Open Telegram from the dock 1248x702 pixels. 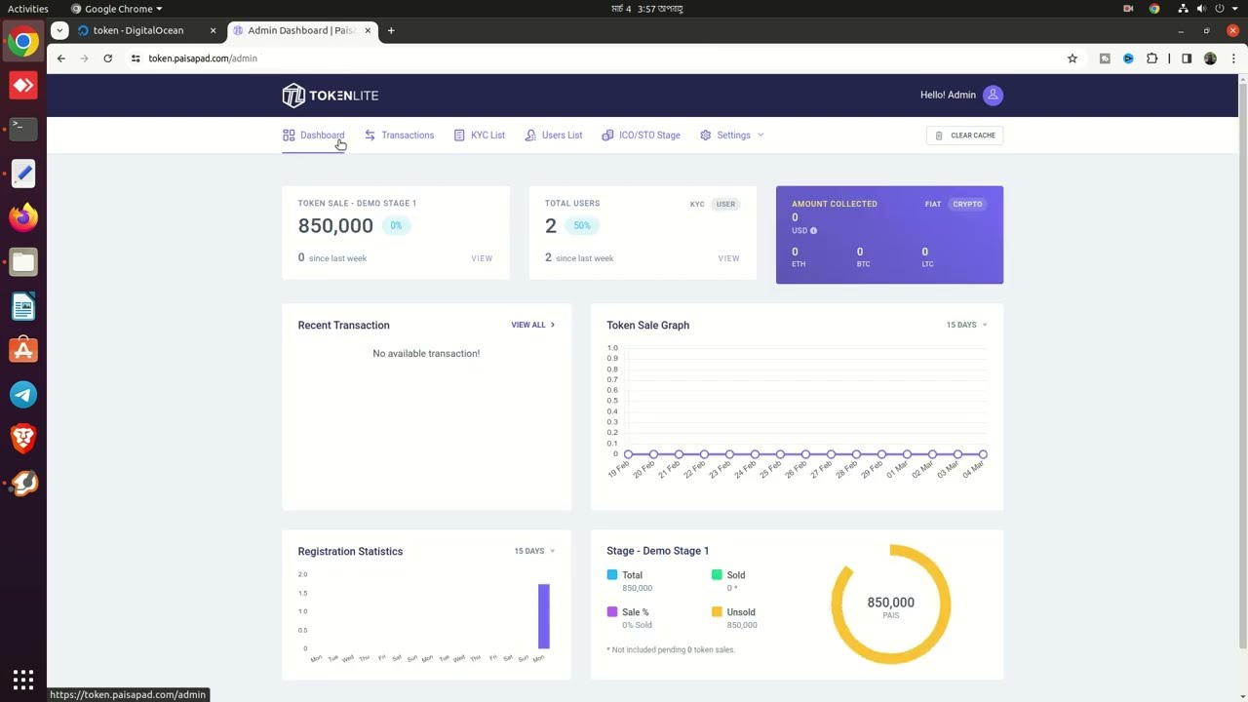tap(23, 394)
